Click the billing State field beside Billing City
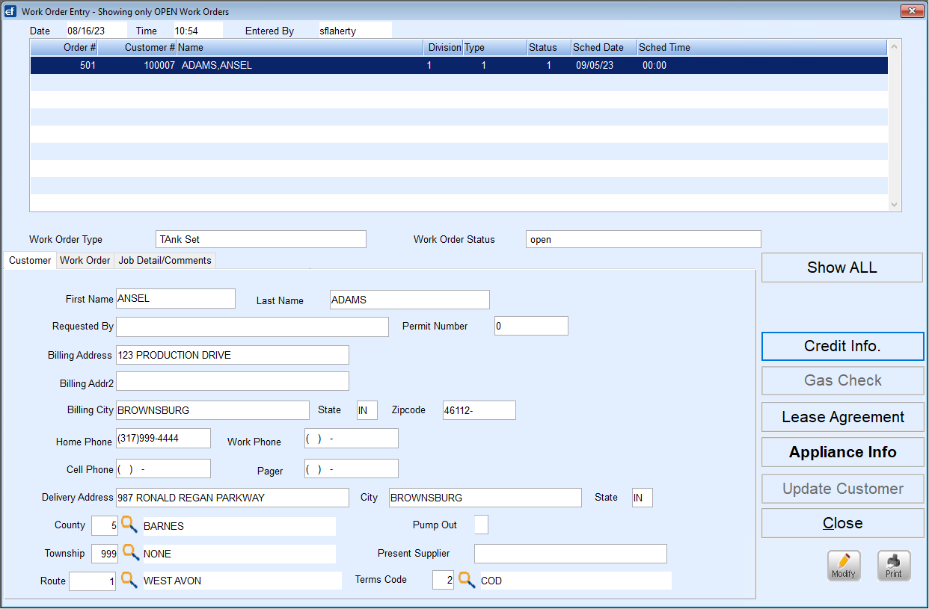Image resolution: width=929 pixels, height=609 pixels. pos(367,410)
